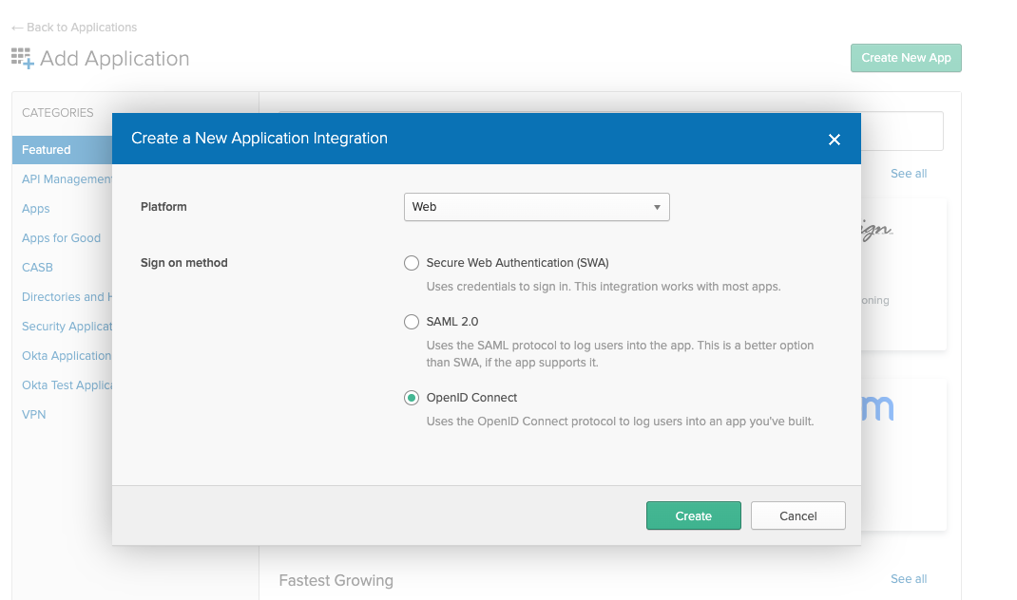Choose SAML 2.0 as sign on method
This screenshot has height=600, width=1017.
coord(412,322)
